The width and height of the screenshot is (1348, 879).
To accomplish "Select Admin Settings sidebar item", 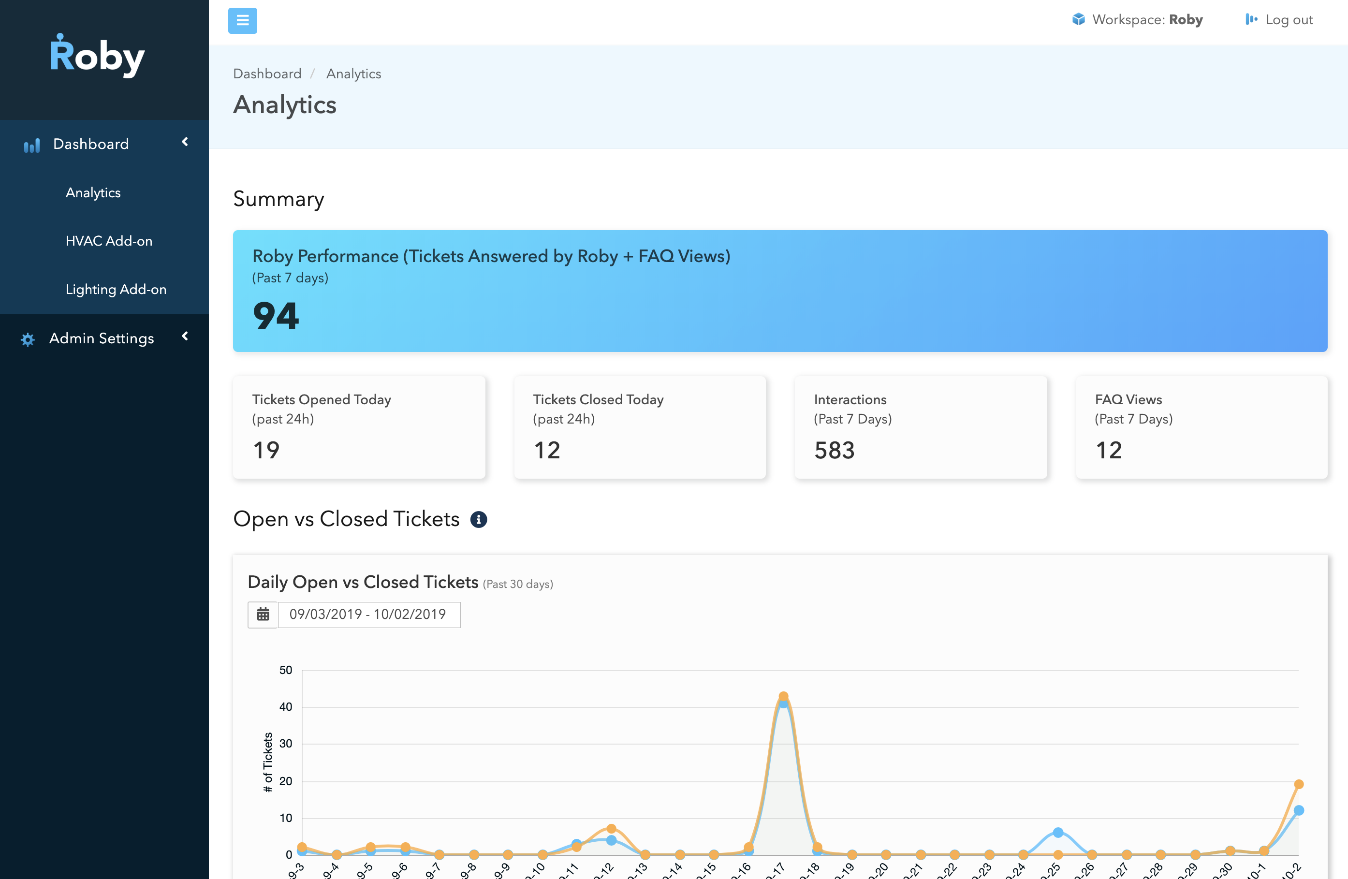I will coord(104,338).
